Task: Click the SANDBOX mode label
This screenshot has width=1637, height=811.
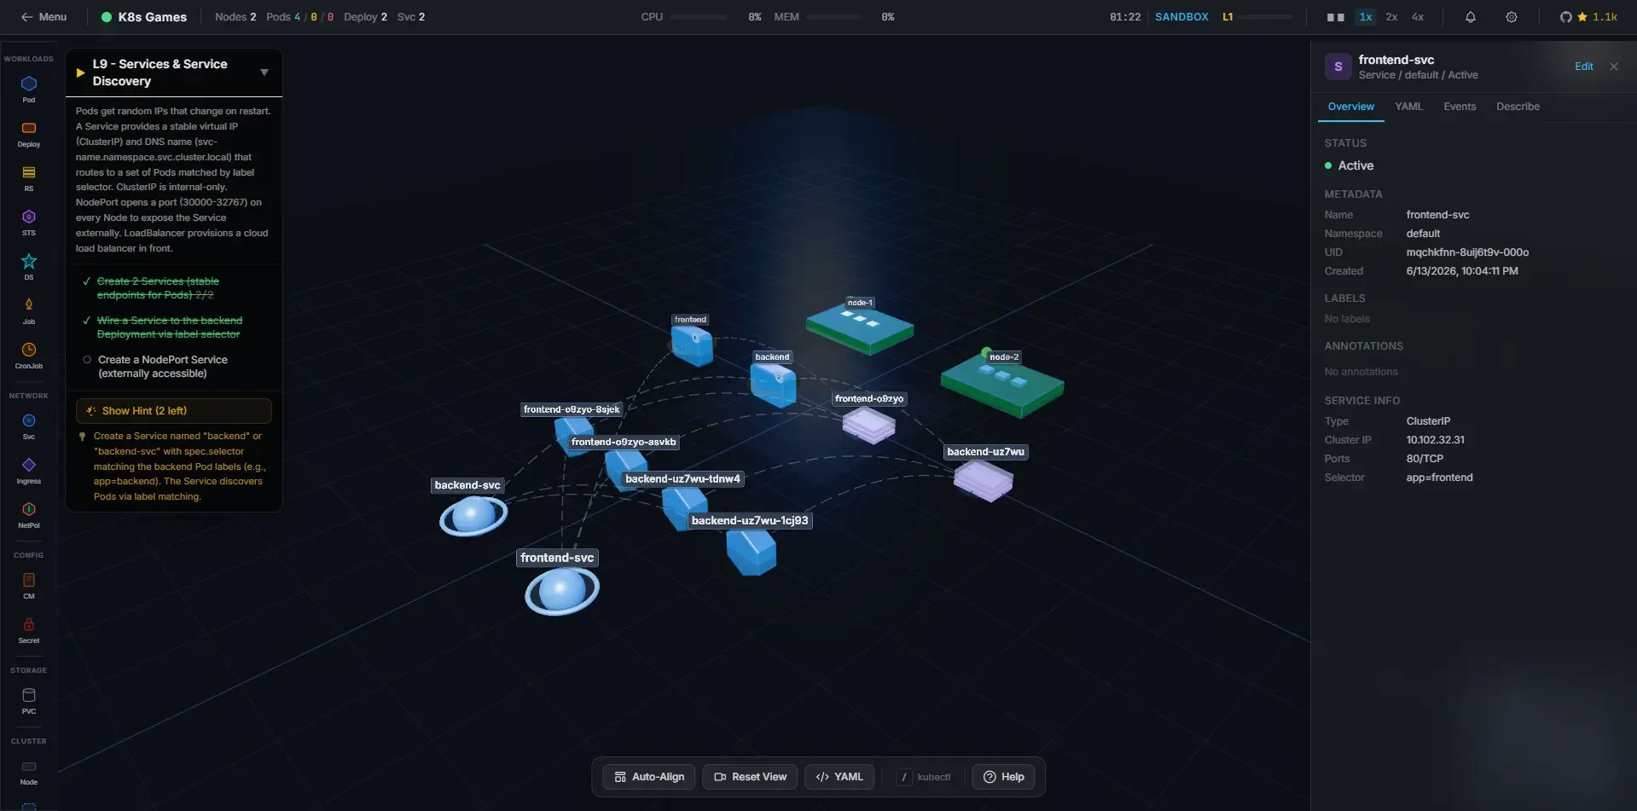Action: tap(1181, 17)
